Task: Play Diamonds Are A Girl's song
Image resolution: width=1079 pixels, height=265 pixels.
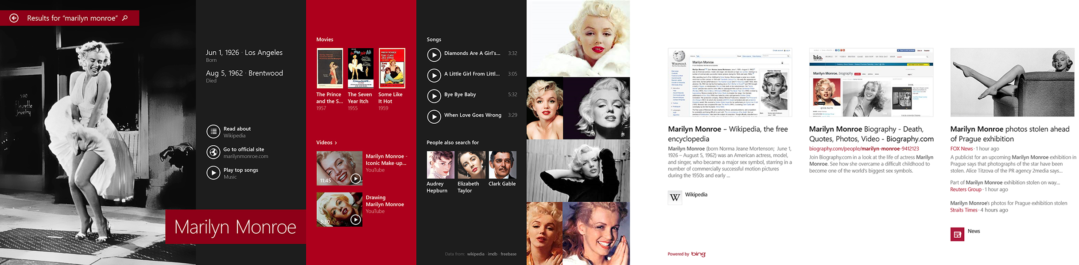Action: click(x=434, y=55)
